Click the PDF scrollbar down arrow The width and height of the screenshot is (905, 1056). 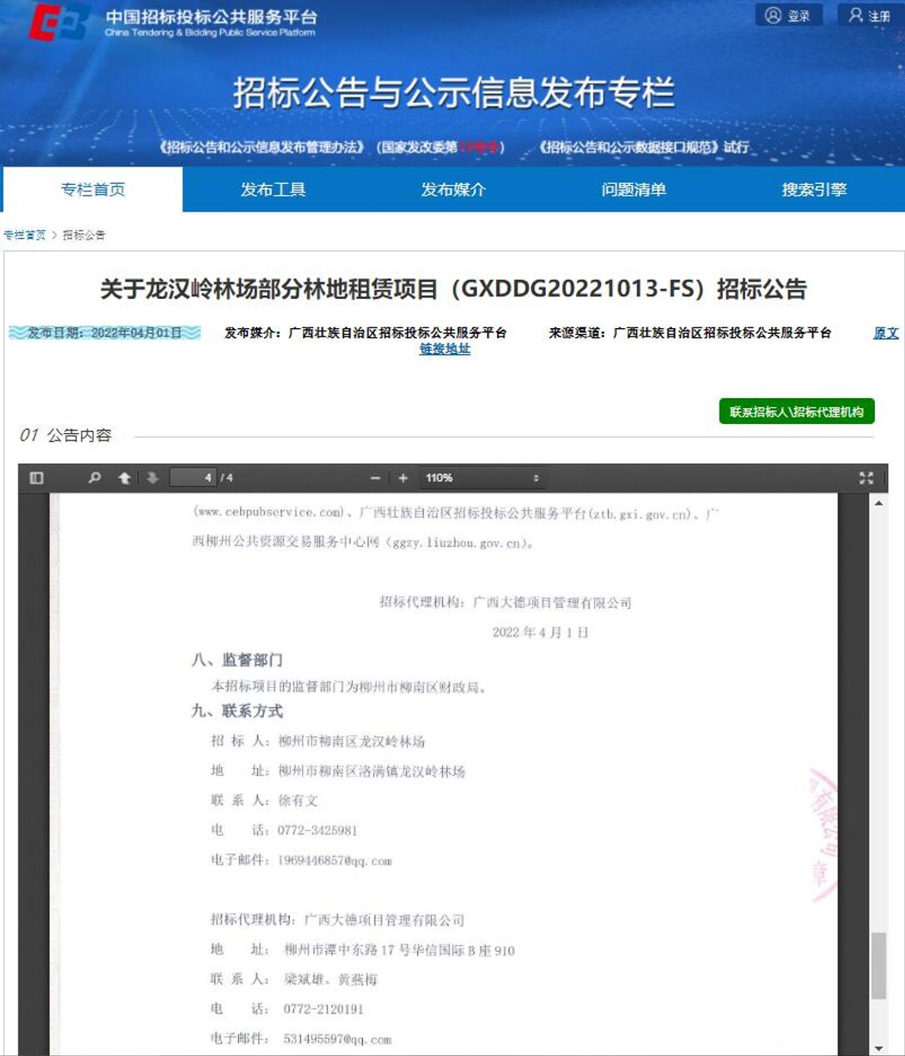point(878,1048)
